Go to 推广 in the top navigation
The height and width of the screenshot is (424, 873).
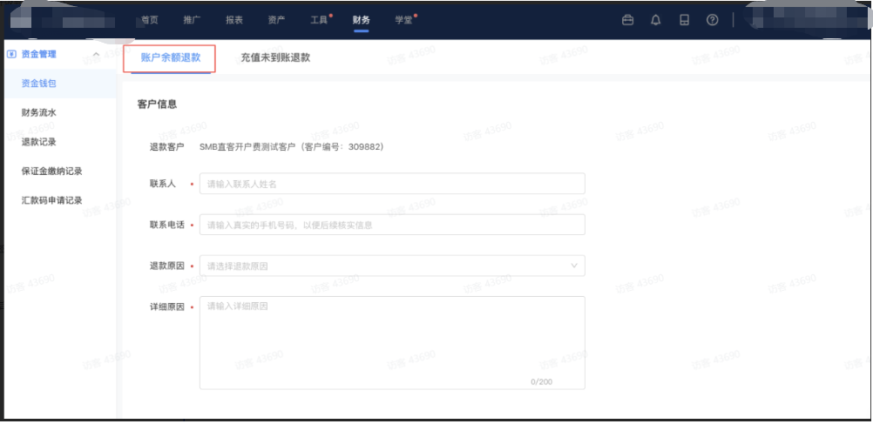tap(192, 20)
